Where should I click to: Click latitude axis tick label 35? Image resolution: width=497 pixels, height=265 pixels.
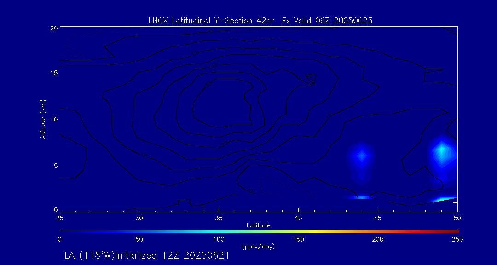219,218
